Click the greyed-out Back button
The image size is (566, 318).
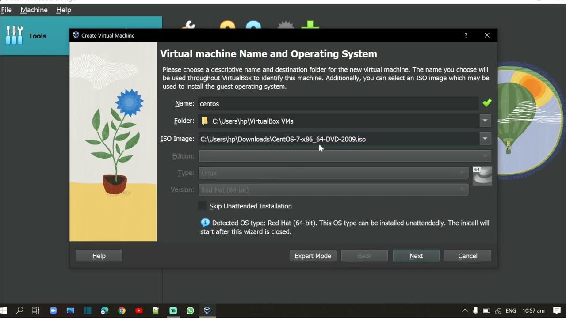tap(364, 256)
